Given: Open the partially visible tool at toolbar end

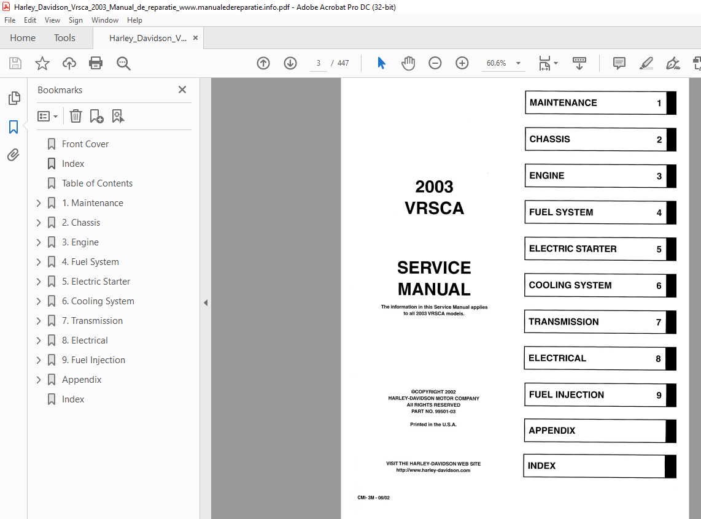Looking at the screenshot, I should pyautogui.click(x=697, y=63).
